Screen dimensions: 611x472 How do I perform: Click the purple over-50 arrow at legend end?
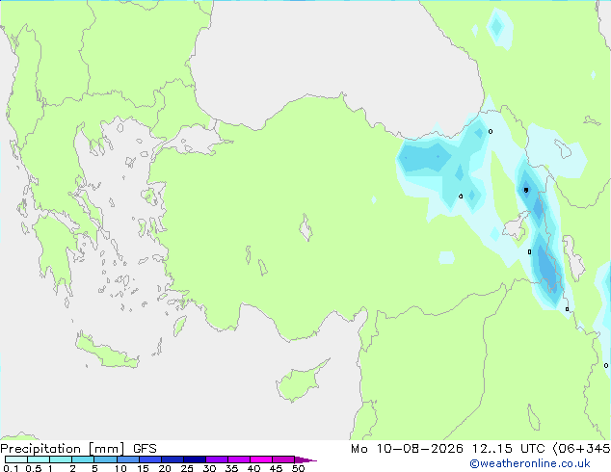point(305,459)
